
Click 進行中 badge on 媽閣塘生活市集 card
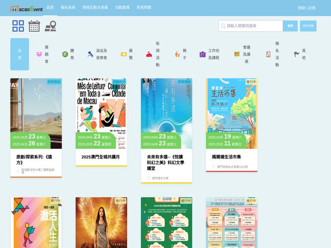click(x=251, y=82)
